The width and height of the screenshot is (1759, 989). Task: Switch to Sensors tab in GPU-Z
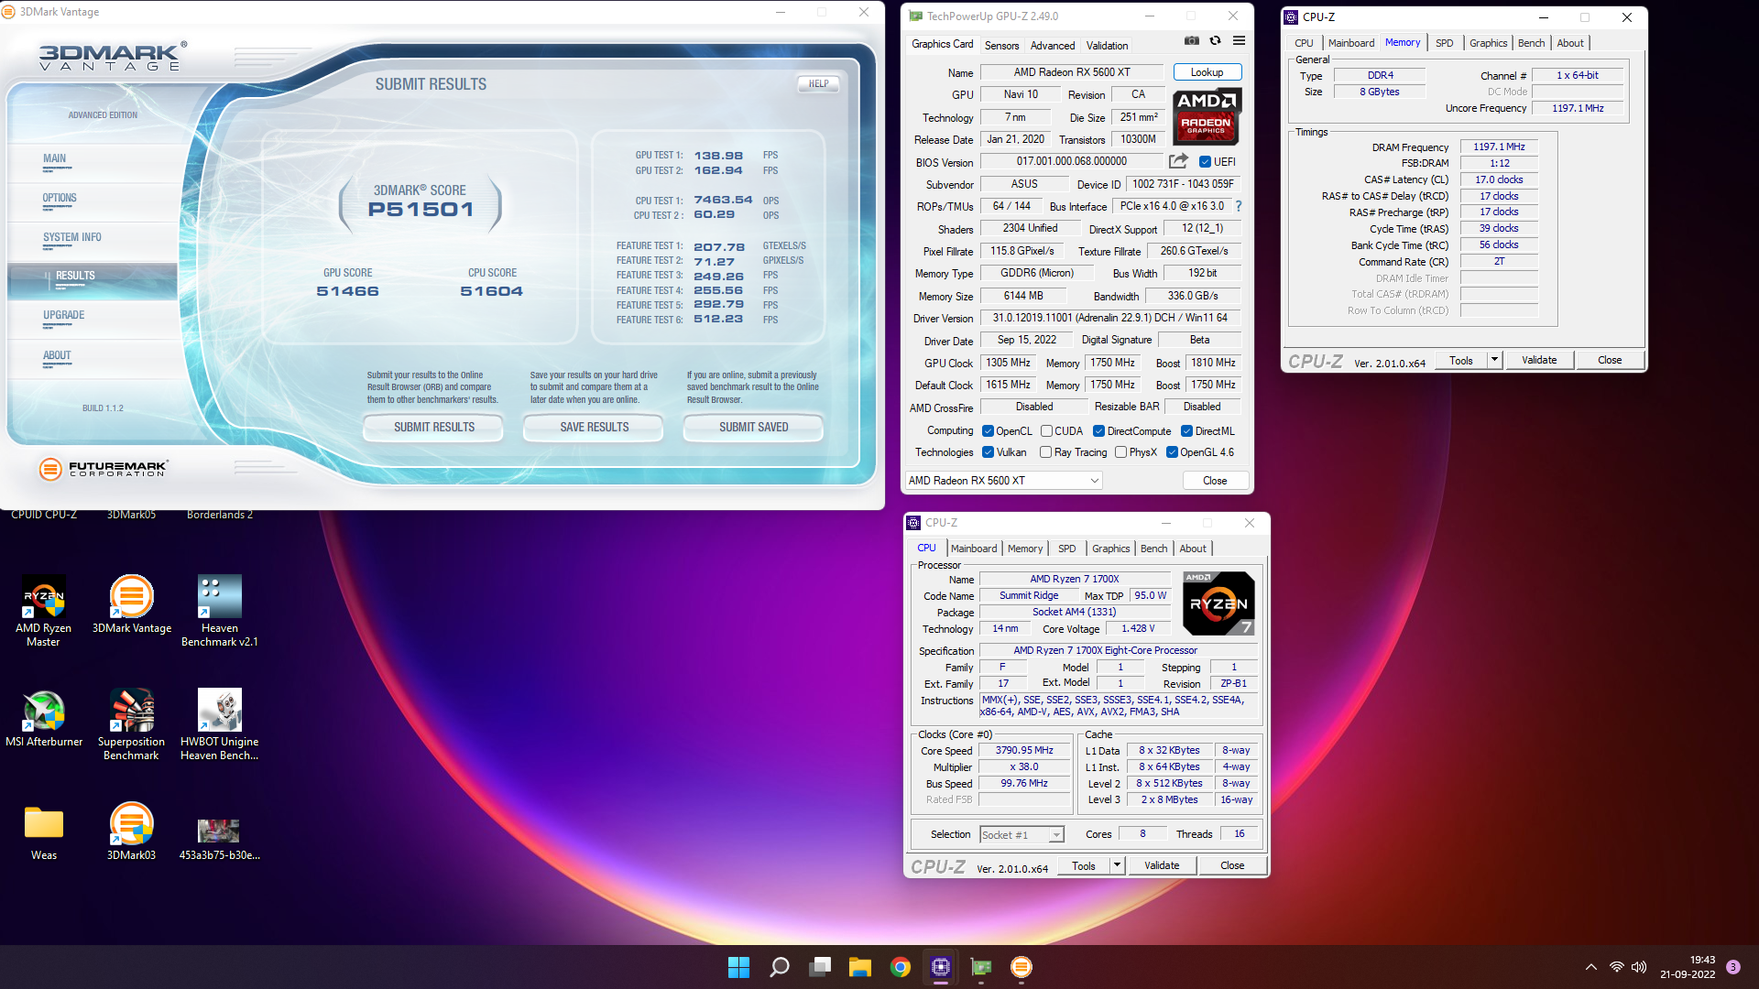click(1001, 45)
